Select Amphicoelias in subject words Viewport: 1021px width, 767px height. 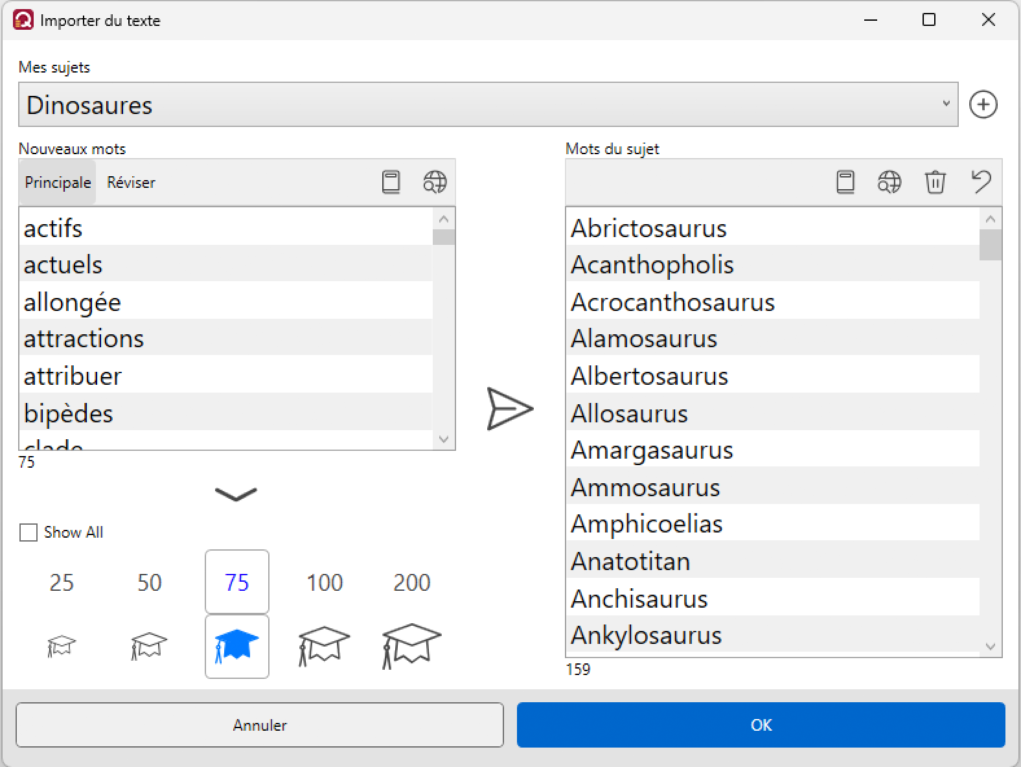772,523
